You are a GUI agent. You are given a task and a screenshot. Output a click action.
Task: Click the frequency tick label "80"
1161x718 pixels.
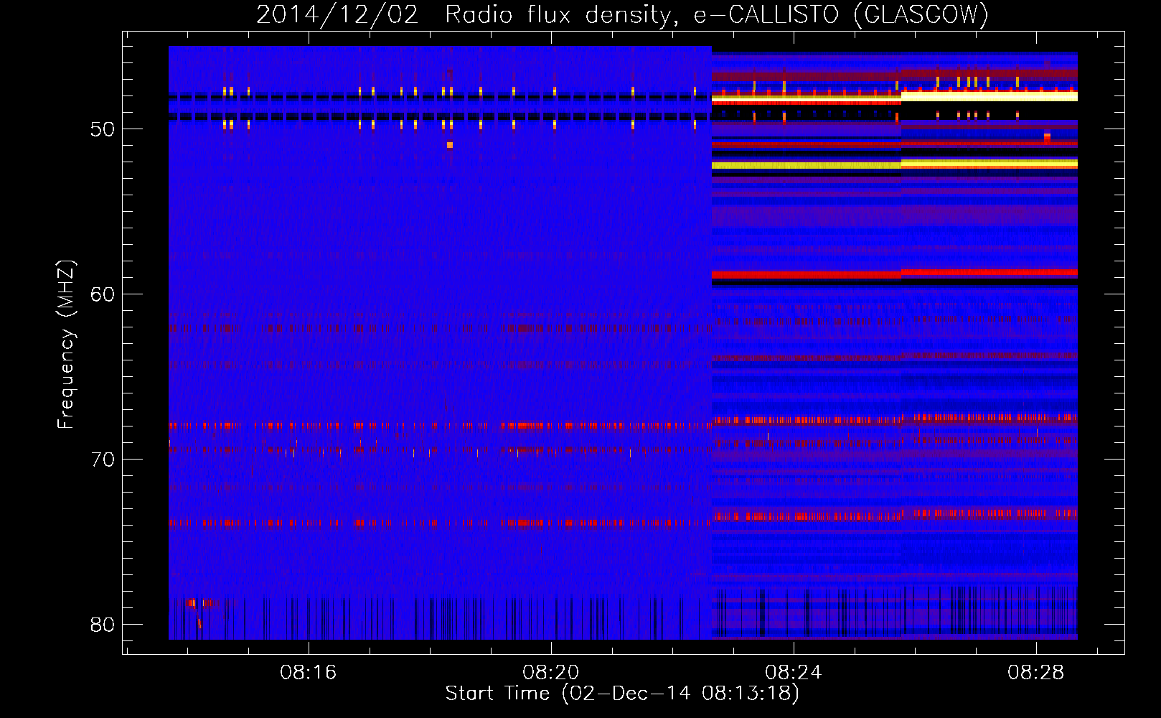pyautogui.click(x=103, y=625)
